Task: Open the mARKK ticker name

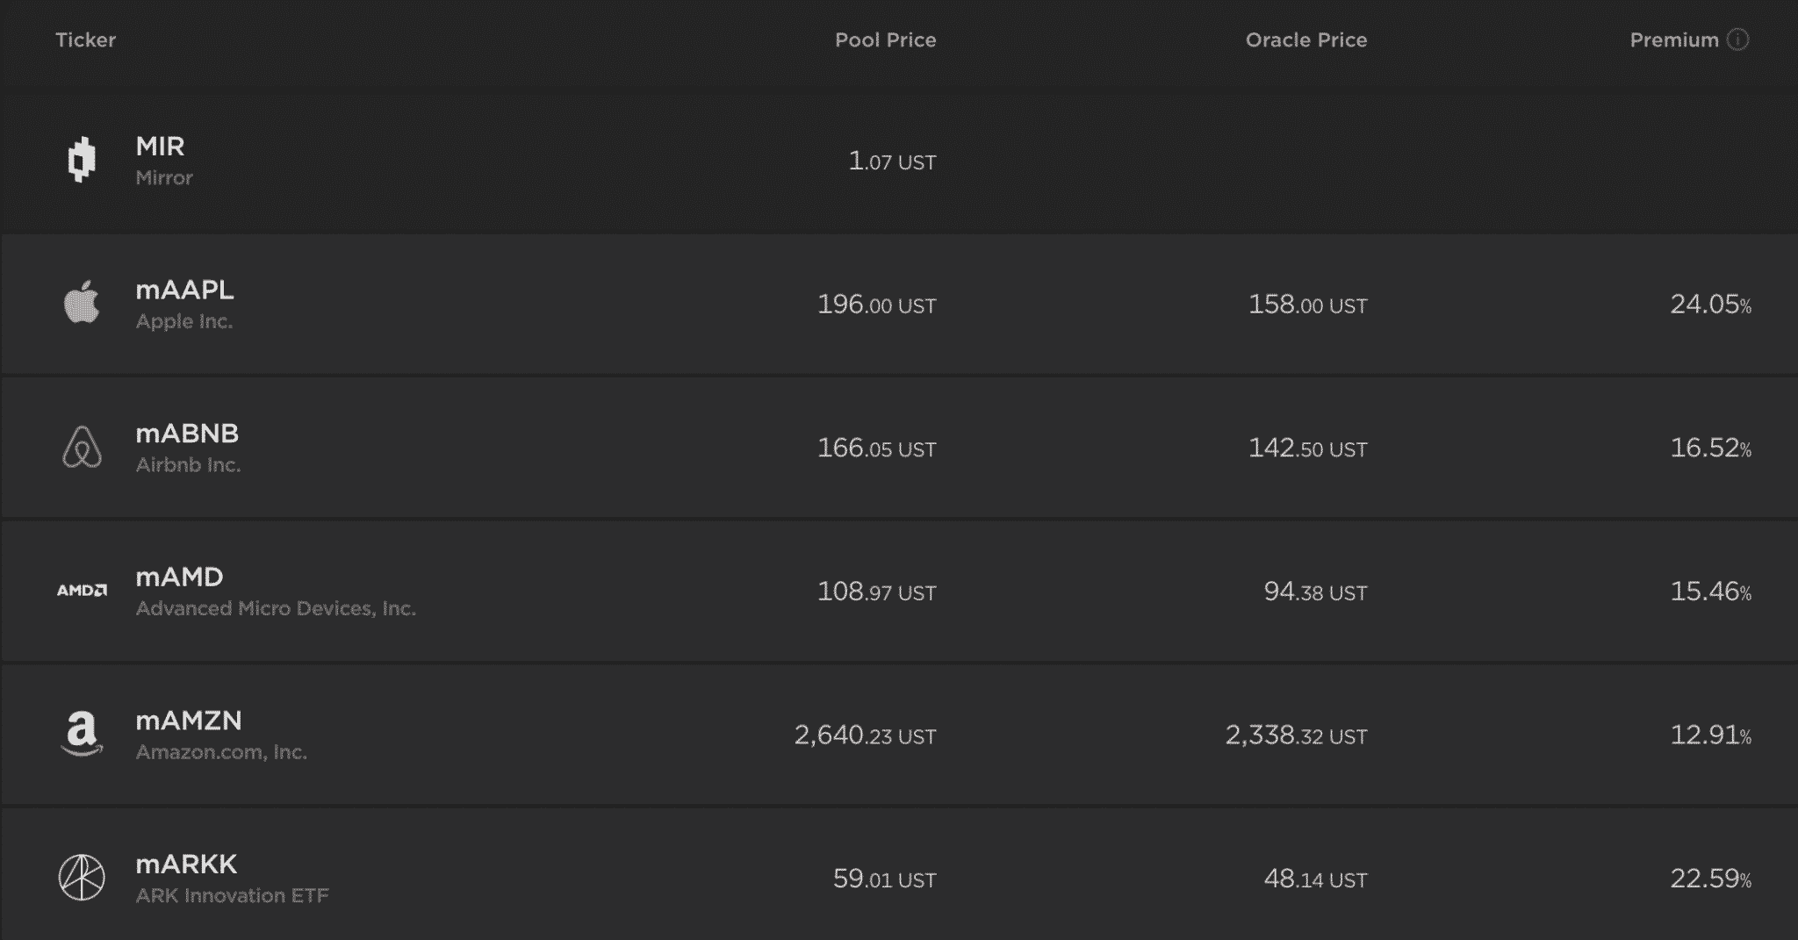Action: click(186, 865)
